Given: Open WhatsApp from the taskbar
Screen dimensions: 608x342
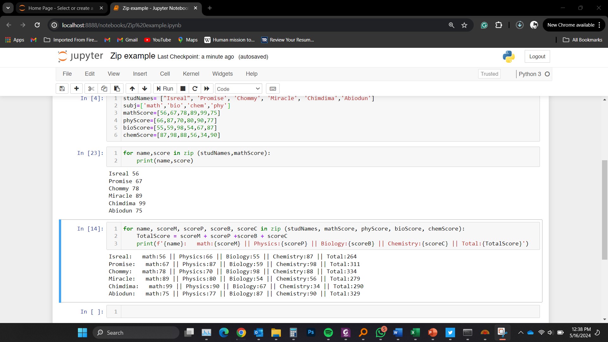Looking at the screenshot, I should (x=381, y=332).
